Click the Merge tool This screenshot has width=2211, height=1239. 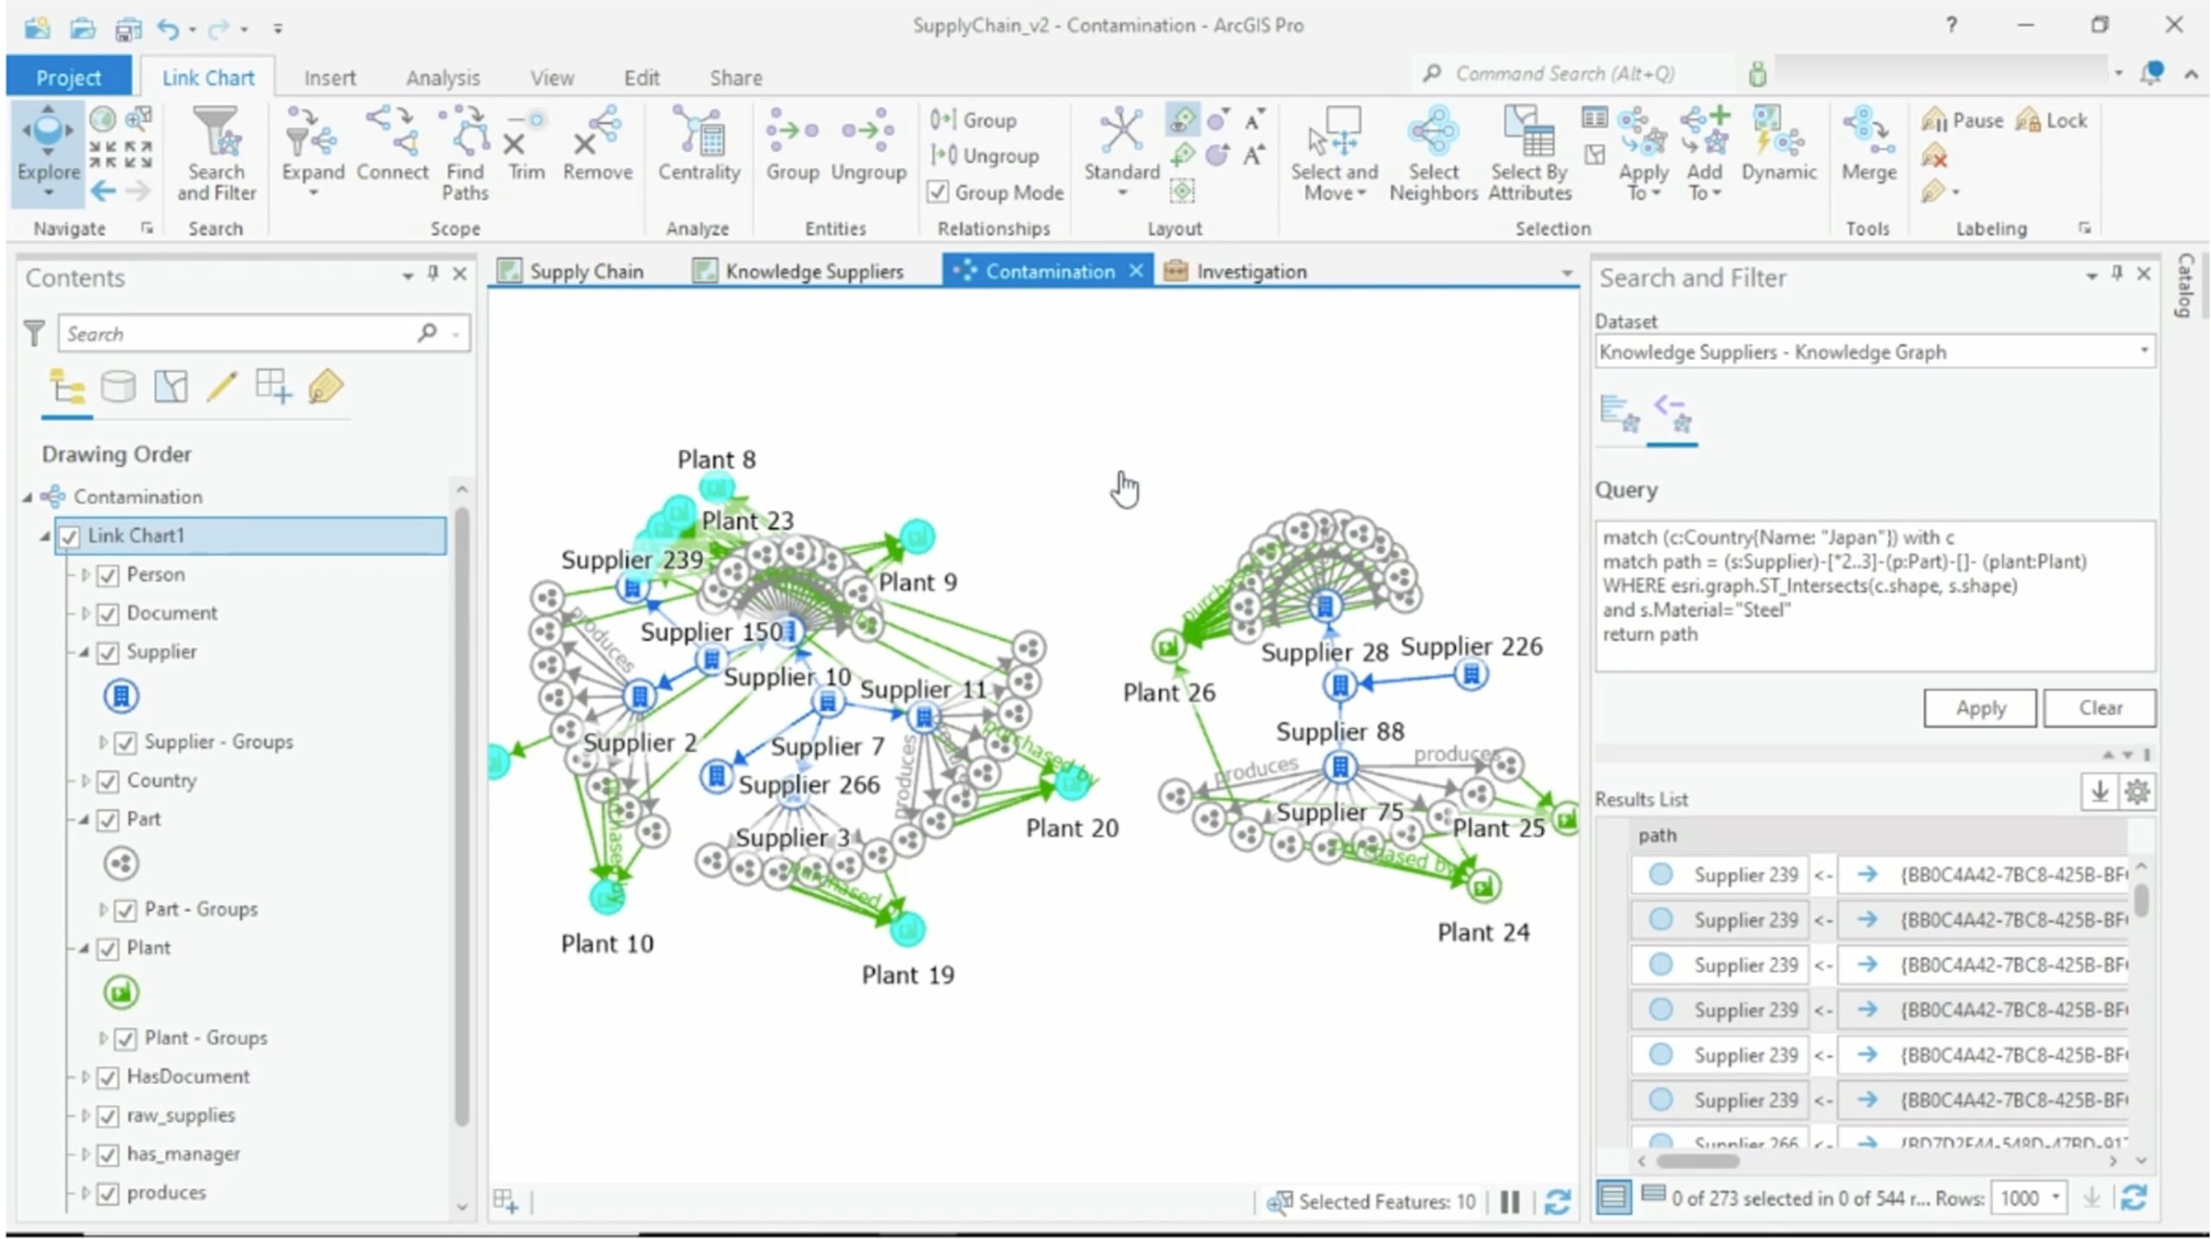tap(1868, 143)
